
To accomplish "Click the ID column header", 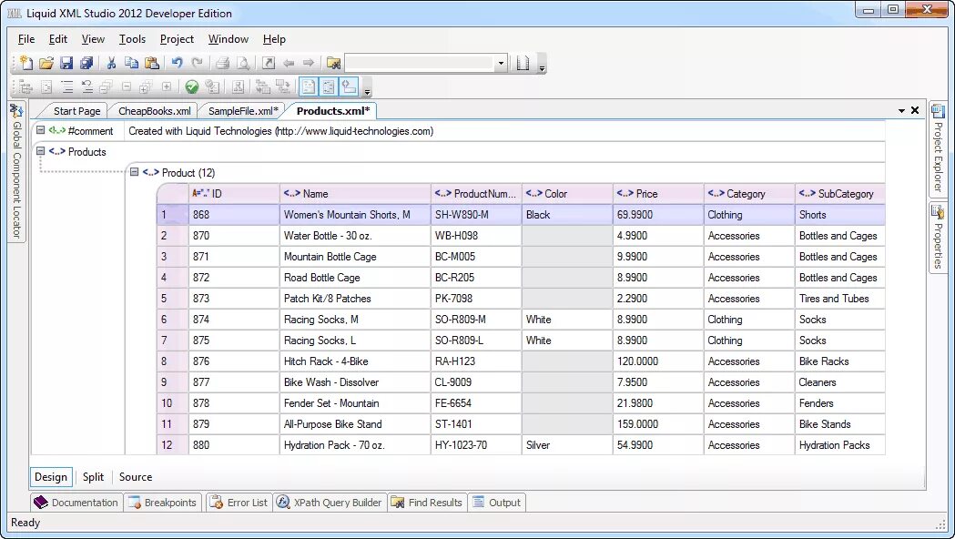I will (234, 194).
